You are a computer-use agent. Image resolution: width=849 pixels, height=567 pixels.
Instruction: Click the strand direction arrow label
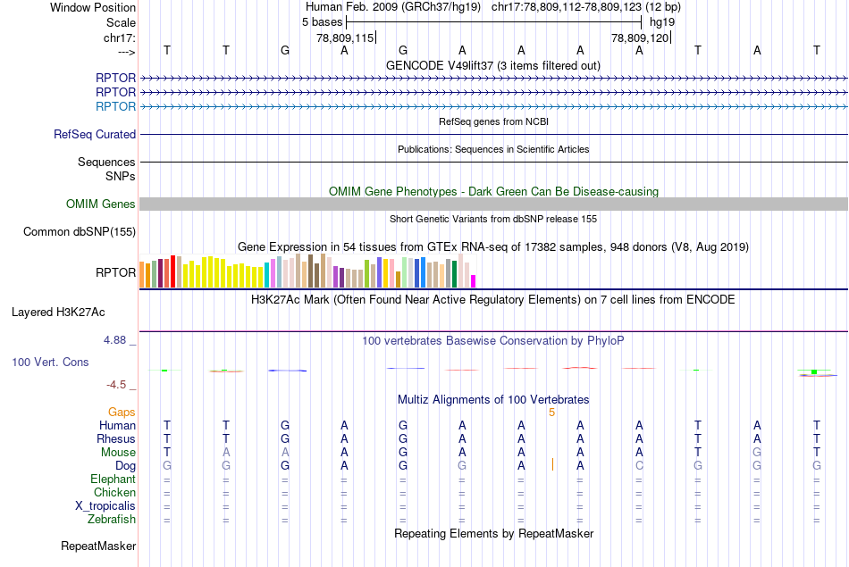coord(126,52)
